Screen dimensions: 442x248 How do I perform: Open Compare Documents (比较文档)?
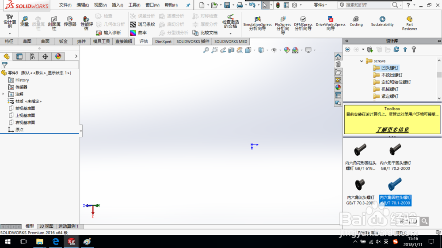coord(205,33)
